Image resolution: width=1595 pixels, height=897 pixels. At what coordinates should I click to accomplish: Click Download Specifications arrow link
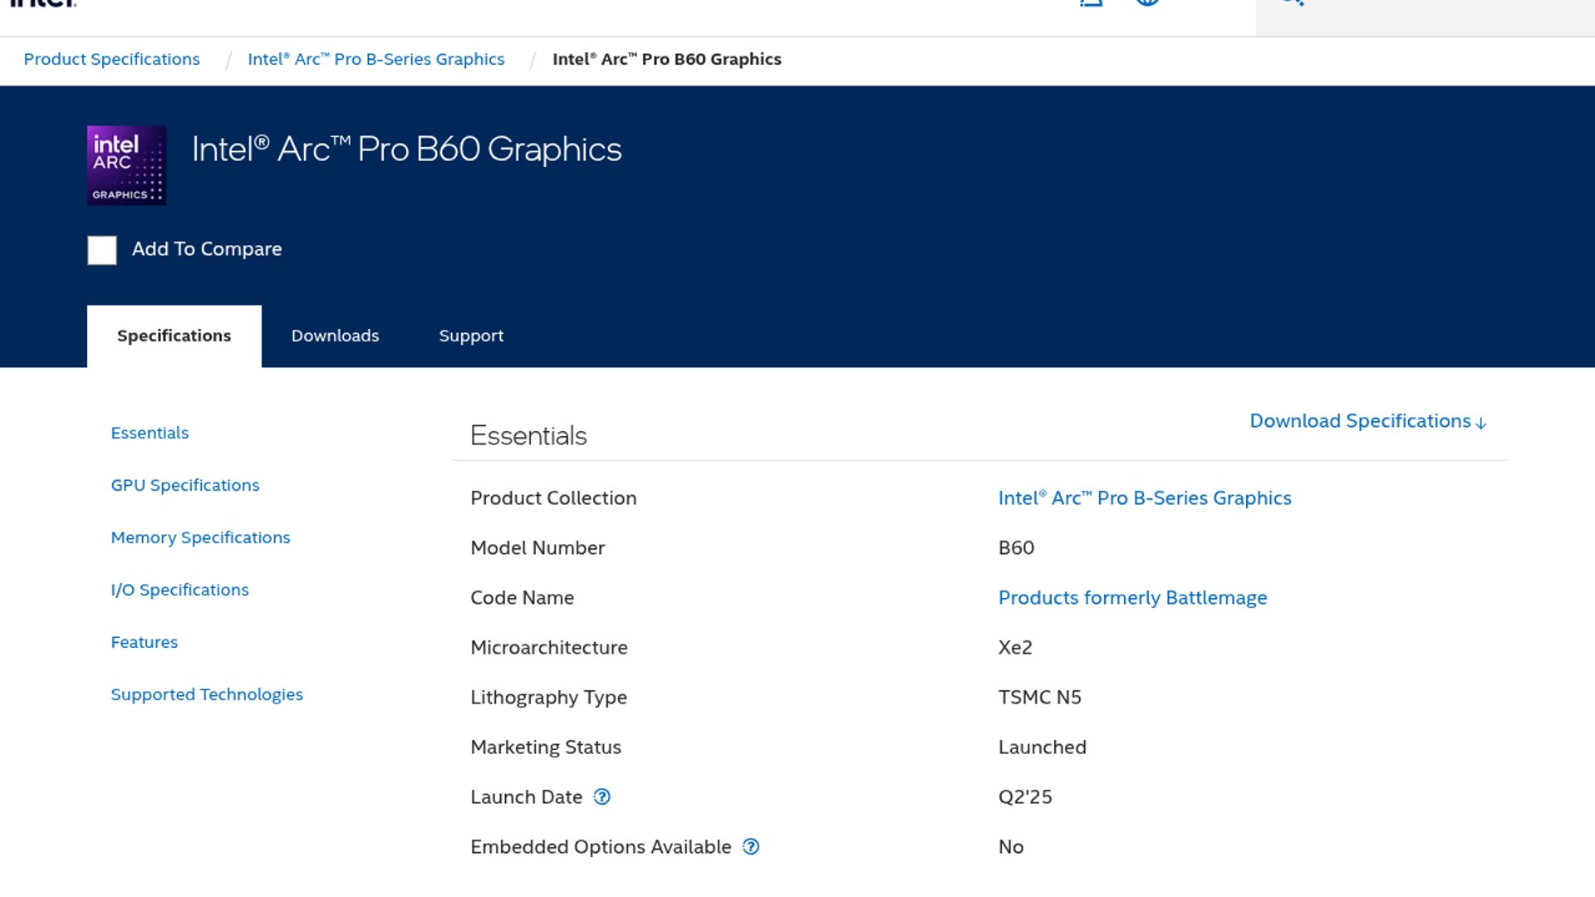(1367, 421)
